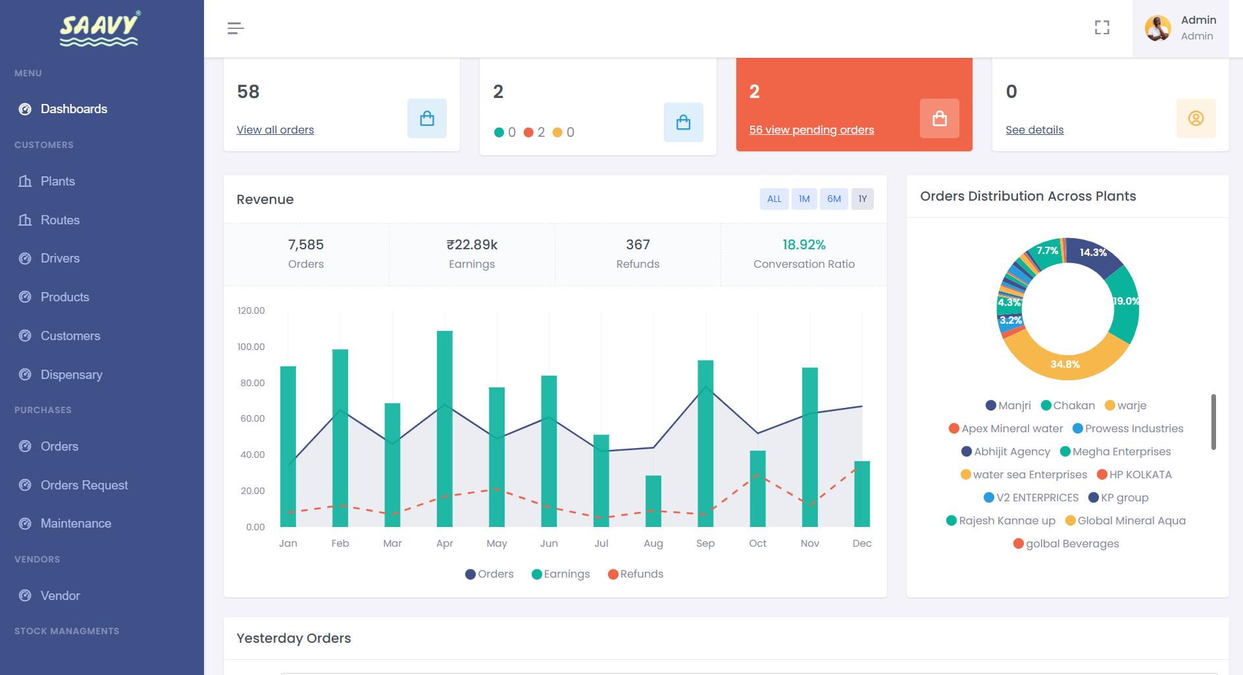
Task: Click the user icon on See details card
Action: point(1196,118)
